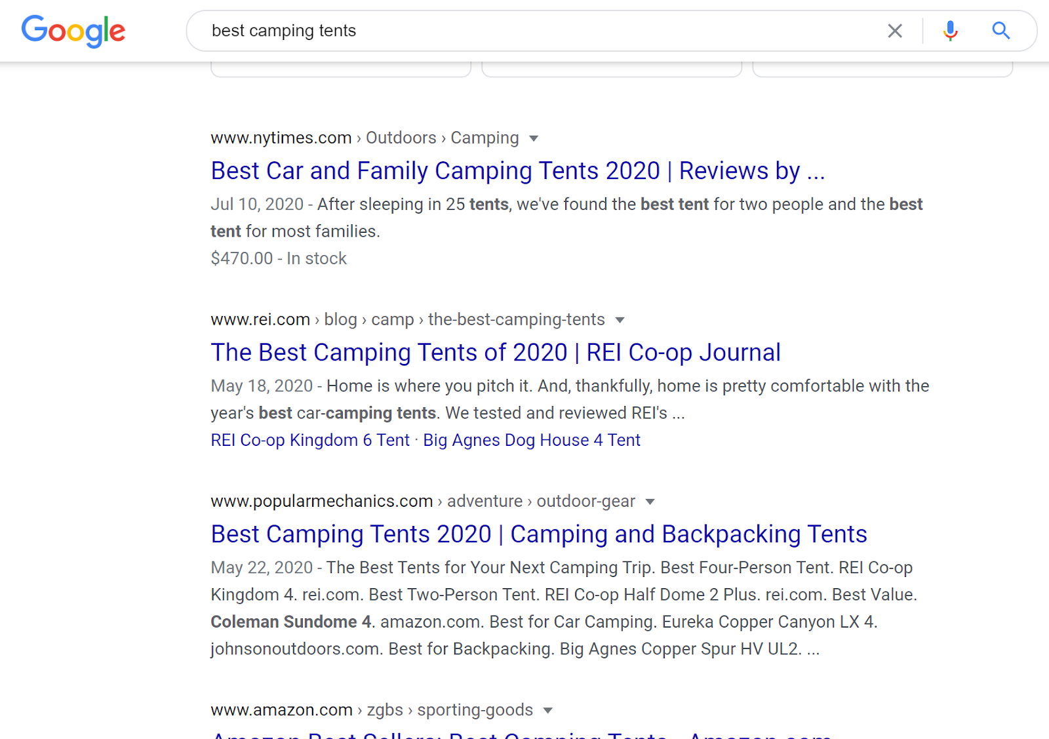The width and height of the screenshot is (1049, 739).
Task: Follow the Big Agnes Dog House 4 Tent sitelink
Action: (531, 440)
